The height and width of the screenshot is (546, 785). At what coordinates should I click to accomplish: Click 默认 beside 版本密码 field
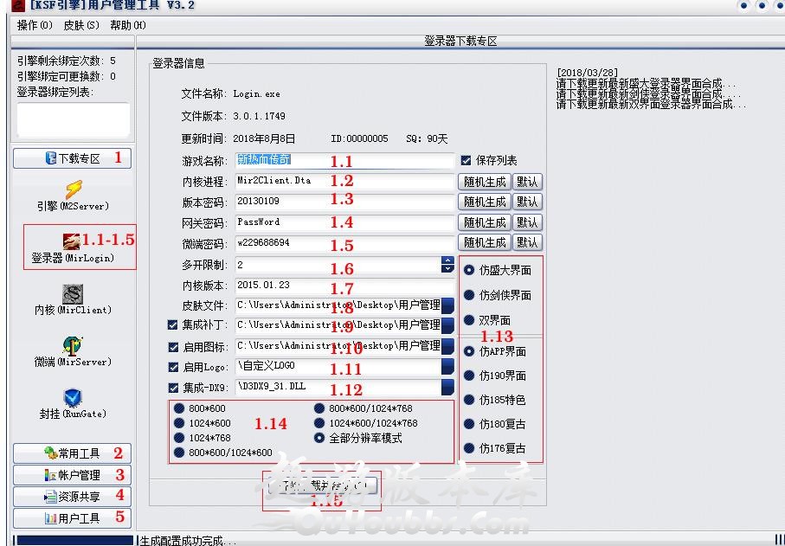(527, 202)
